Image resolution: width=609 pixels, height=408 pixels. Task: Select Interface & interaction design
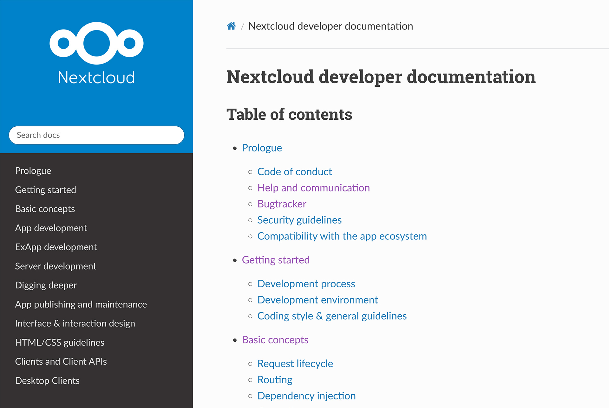click(75, 323)
